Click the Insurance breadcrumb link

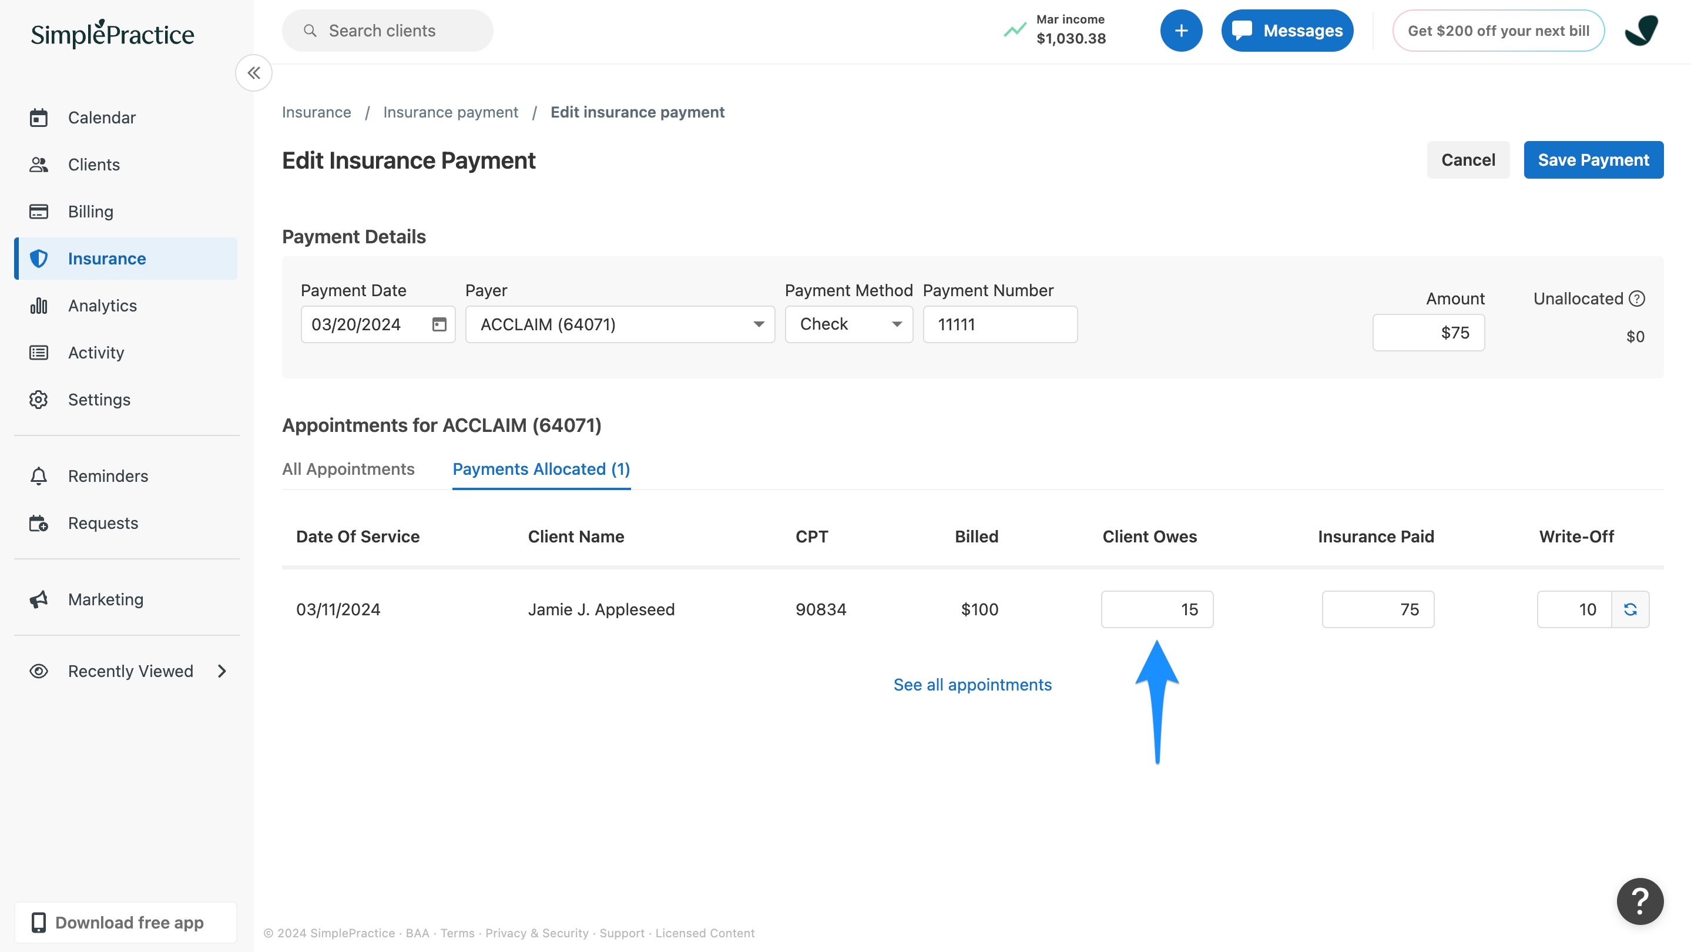[x=317, y=112]
